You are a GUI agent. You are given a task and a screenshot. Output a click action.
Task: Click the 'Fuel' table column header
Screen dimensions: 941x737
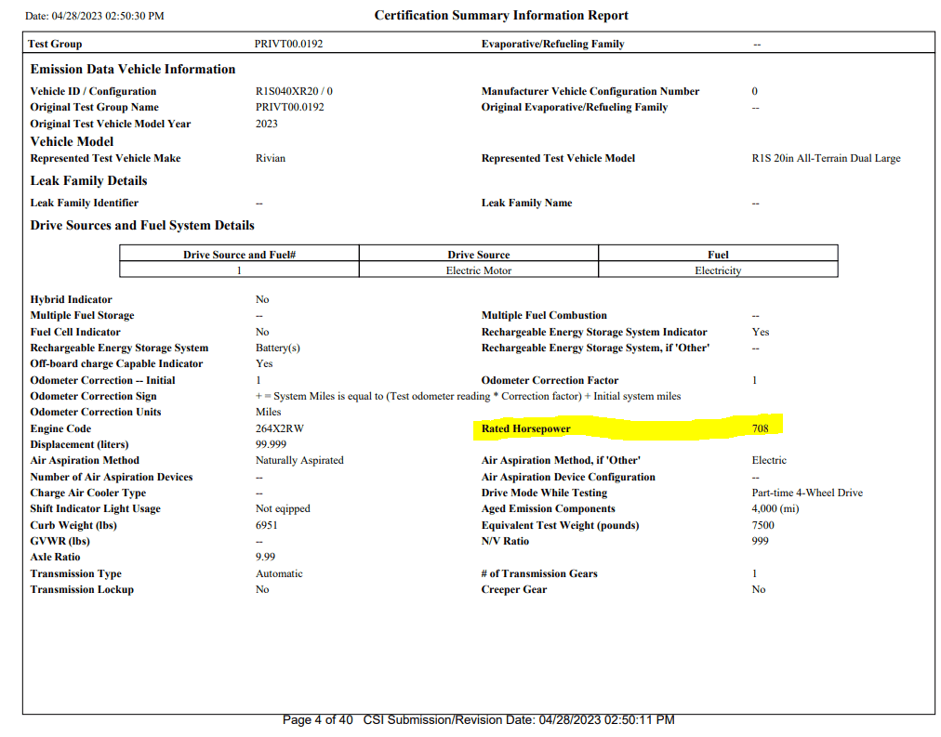tap(718, 255)
